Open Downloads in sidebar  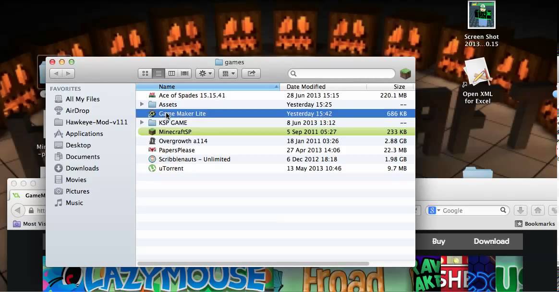[82, 168]
